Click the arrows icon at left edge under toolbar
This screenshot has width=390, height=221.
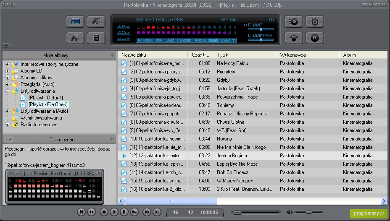[x=6, y=45]
